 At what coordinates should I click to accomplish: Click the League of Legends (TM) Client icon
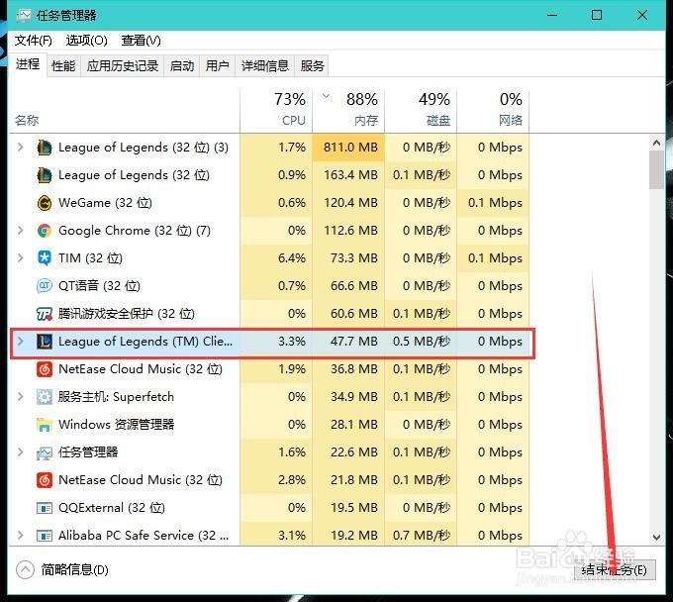click(45, 342)
